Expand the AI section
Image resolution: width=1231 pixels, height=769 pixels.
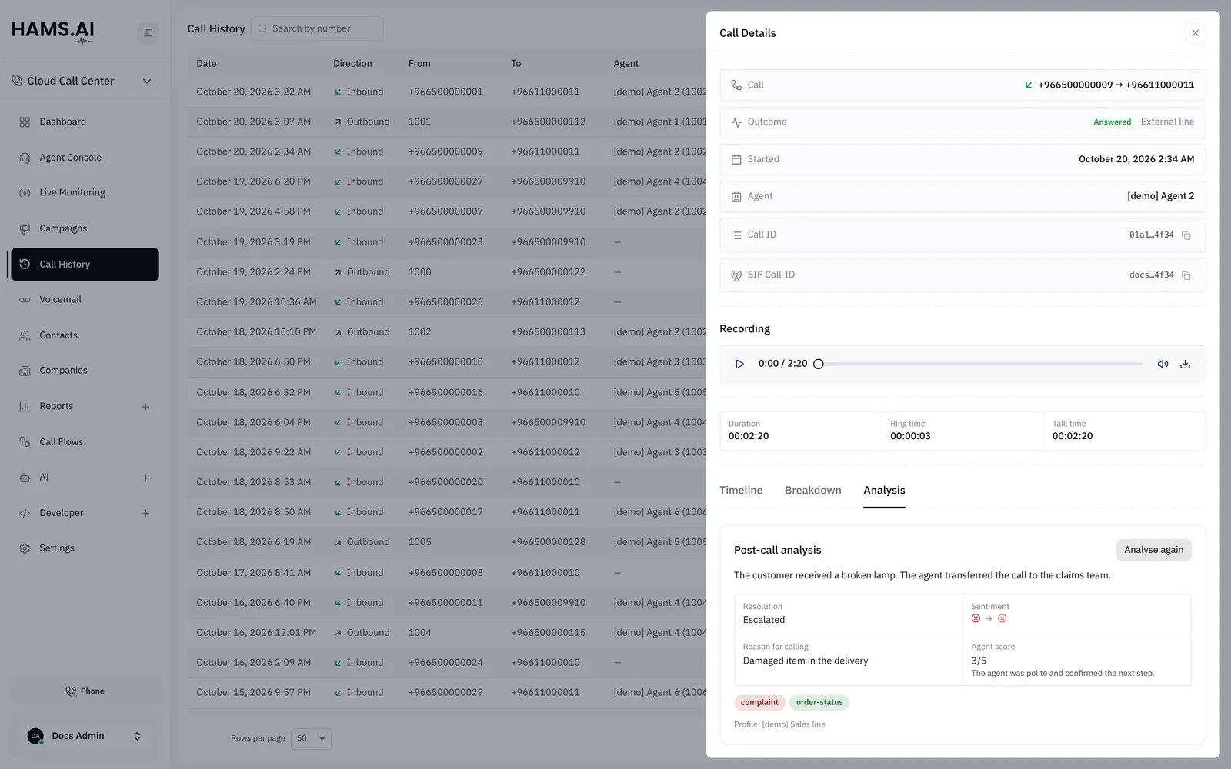pos(145,478)
